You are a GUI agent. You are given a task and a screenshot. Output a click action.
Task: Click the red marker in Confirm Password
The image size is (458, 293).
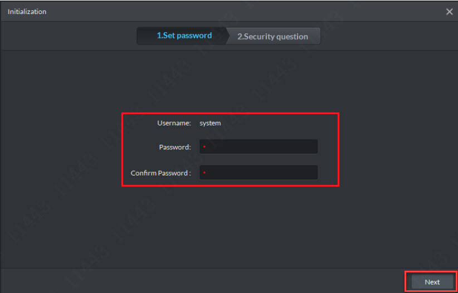[204, 173]
